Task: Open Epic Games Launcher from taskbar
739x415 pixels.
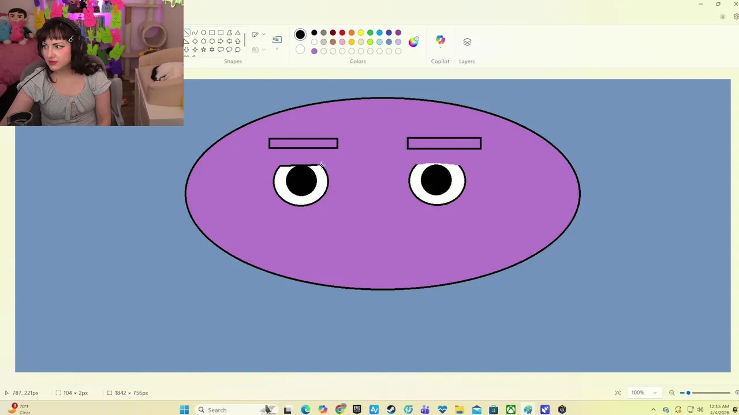Action: click(357, 410)
